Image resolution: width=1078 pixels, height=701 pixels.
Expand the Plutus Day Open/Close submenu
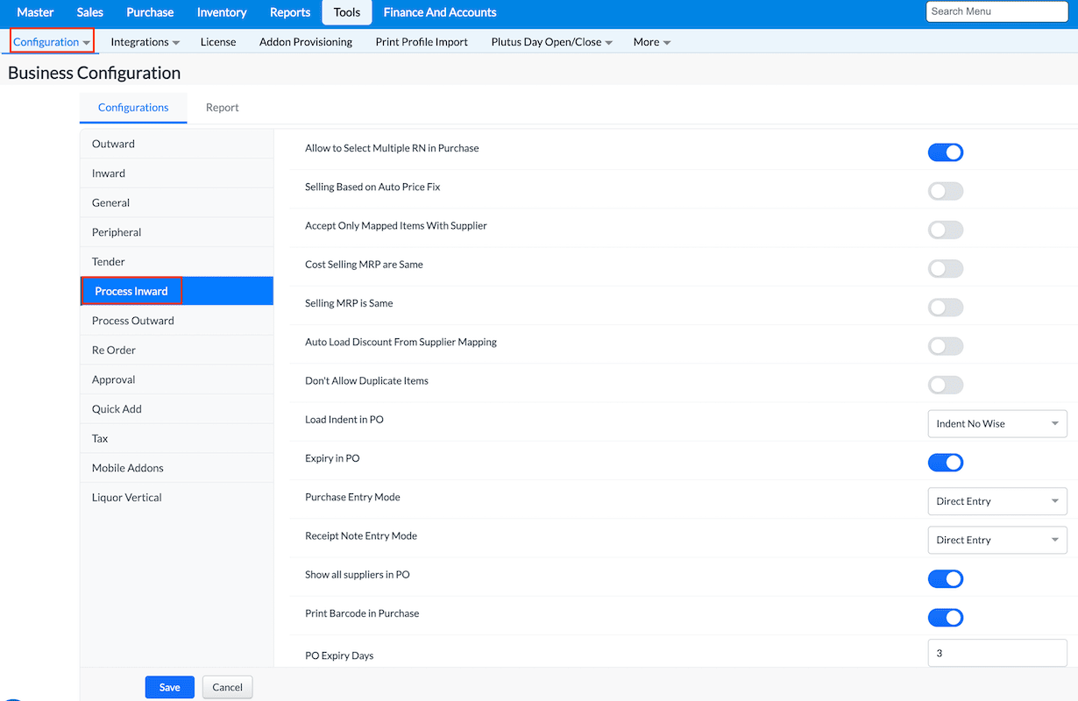click(551, 41)
